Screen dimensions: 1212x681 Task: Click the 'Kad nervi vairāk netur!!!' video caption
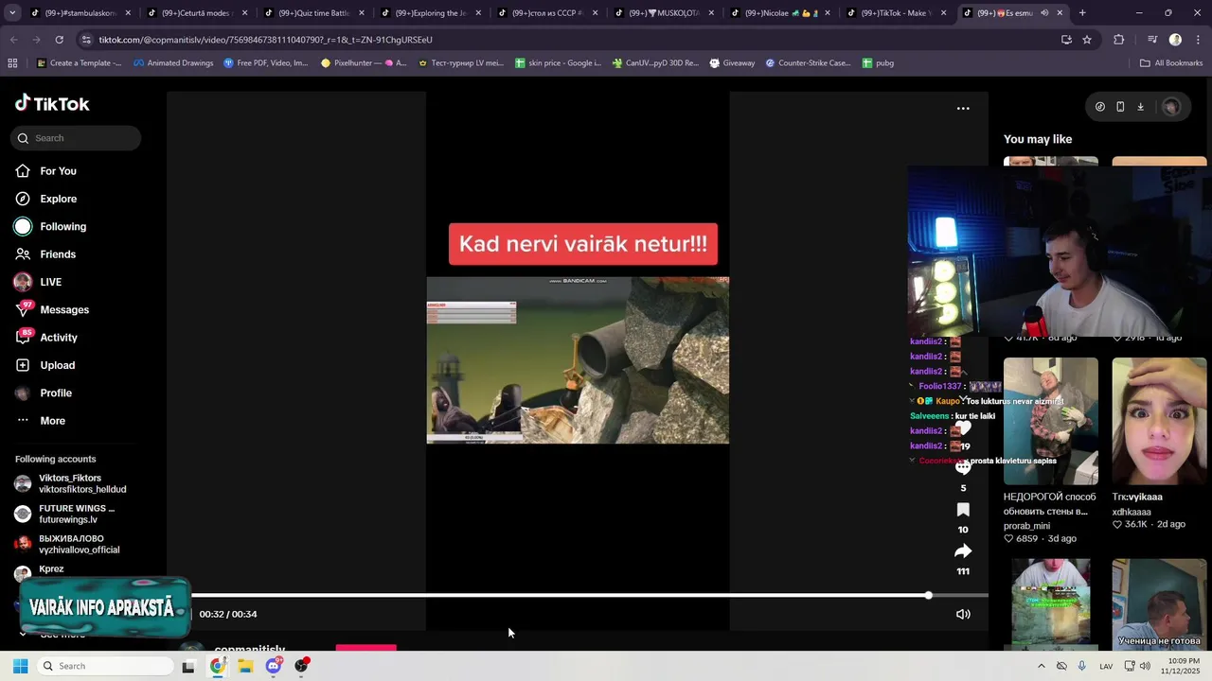click(583, 244)
